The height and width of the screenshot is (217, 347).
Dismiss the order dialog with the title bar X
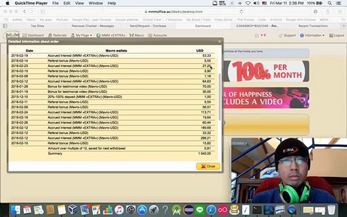(x=220, y=41)
